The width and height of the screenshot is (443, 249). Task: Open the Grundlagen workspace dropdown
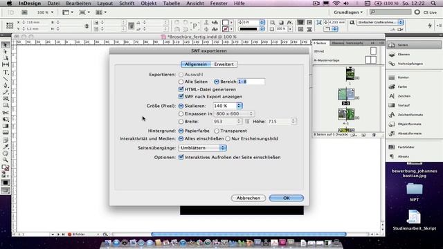348,12
